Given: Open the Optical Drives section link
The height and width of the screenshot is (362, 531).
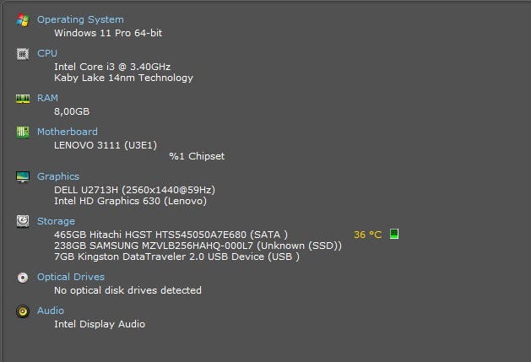Looking at the screenshot, I should [71, 277].
